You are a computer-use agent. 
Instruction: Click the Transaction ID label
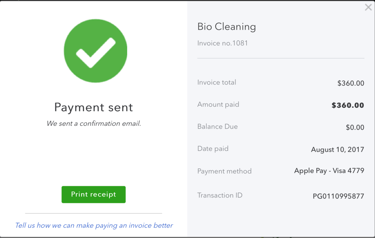[220, 195]
